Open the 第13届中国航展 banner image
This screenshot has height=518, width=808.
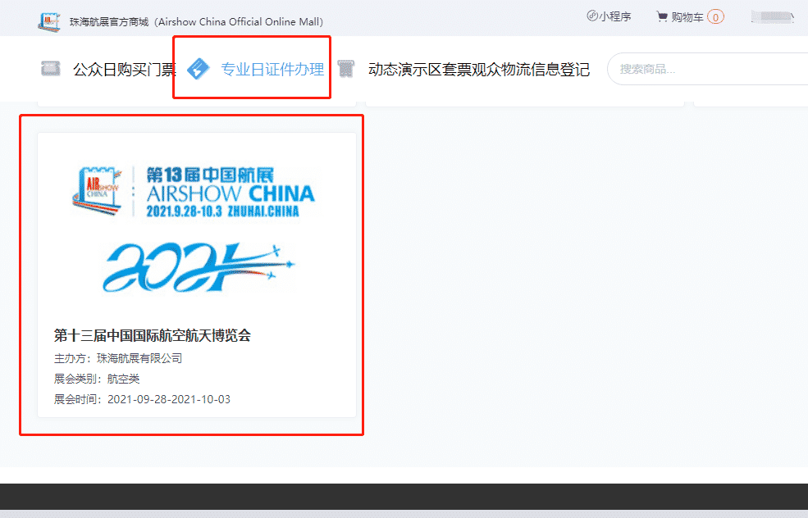[194, 192]
